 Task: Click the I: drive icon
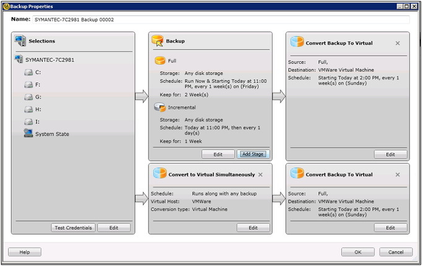coord(28,122)
